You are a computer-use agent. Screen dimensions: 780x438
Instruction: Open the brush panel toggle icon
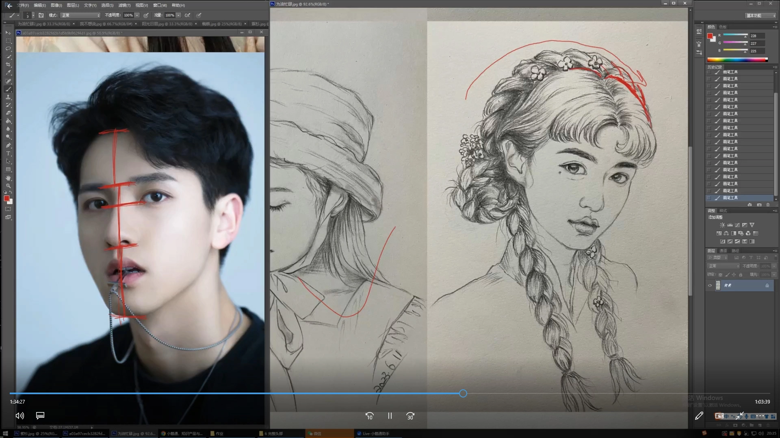click(x=41, y=15)
